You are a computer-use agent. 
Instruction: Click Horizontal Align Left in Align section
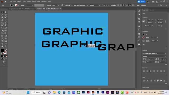(148, 81)
